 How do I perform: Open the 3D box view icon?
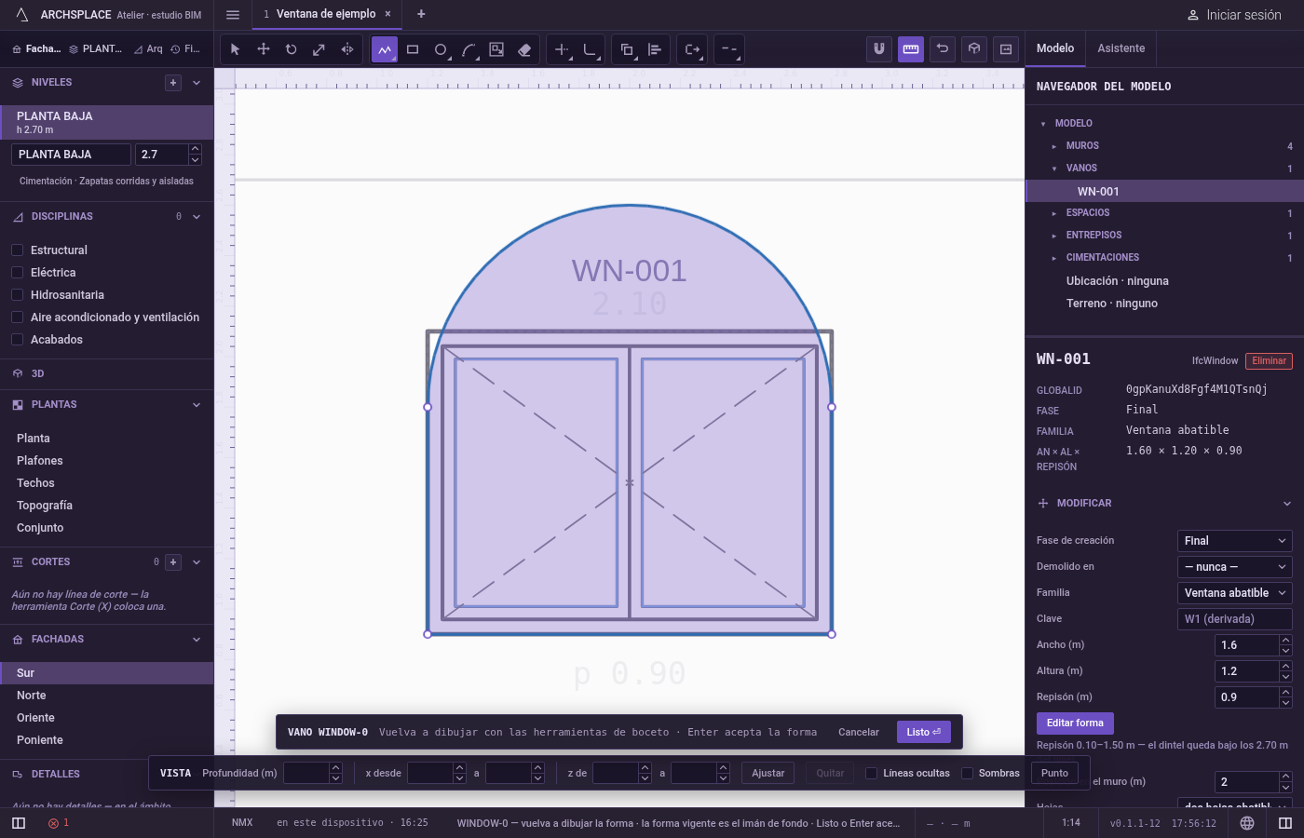(x=974, y=49)
